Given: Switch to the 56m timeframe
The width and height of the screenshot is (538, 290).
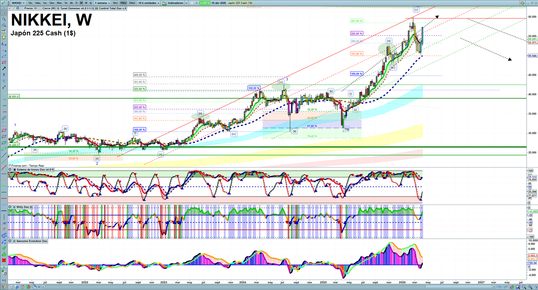Looking at the screenshot, I should pyautogui.click(x=59, y=3).
